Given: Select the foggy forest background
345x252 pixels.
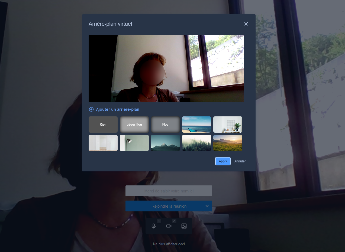Looking at the screenshot, I should [x=196, y=143].
